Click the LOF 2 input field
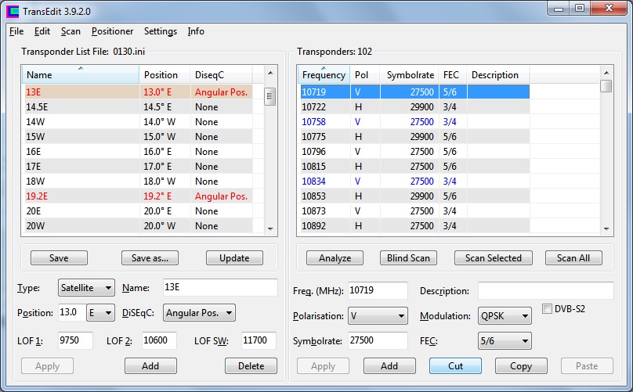The image size is (633, 392). tap(159, 341)
